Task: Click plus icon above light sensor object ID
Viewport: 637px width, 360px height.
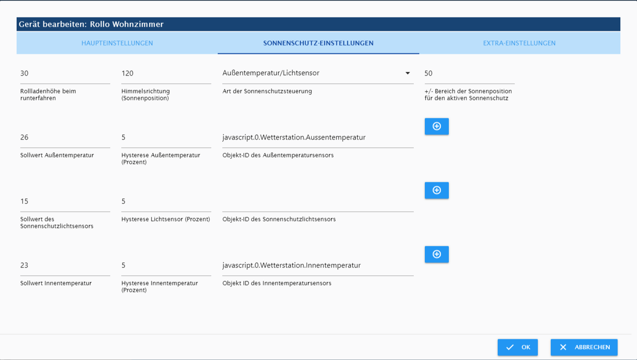Action: pyautogui.click(x=436, y=190)
